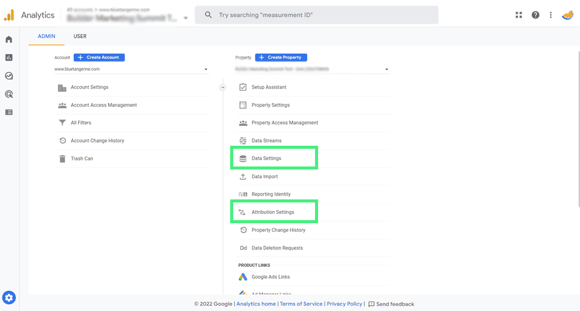The height and width of the screenshot is (311, 580).
Task: Click the Account Access Management people icon
Action: pos(62,105)
